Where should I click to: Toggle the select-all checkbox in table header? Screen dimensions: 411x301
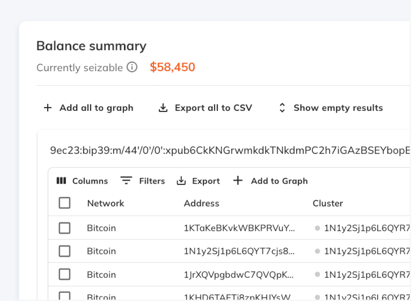pyautogui.click(x=65, y=203)
